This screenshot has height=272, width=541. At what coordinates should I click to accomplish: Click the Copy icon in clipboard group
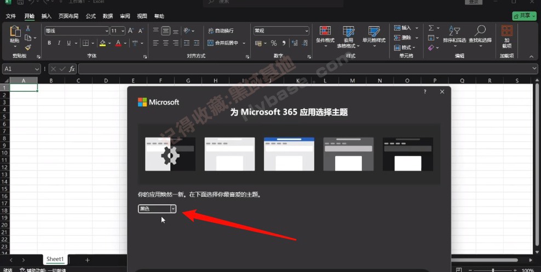click(x=28, y=38)
